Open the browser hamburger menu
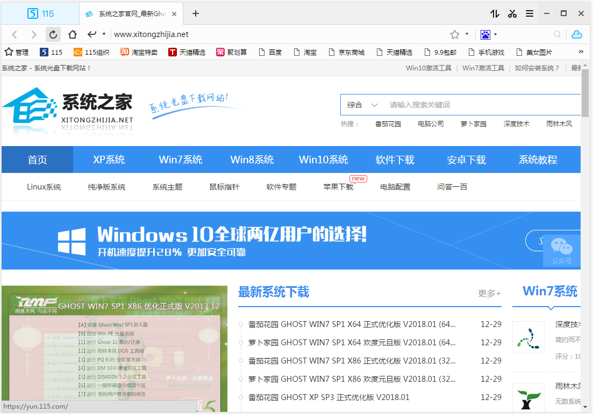Viewport: 593px width, 414px height. tap(530, 13)
